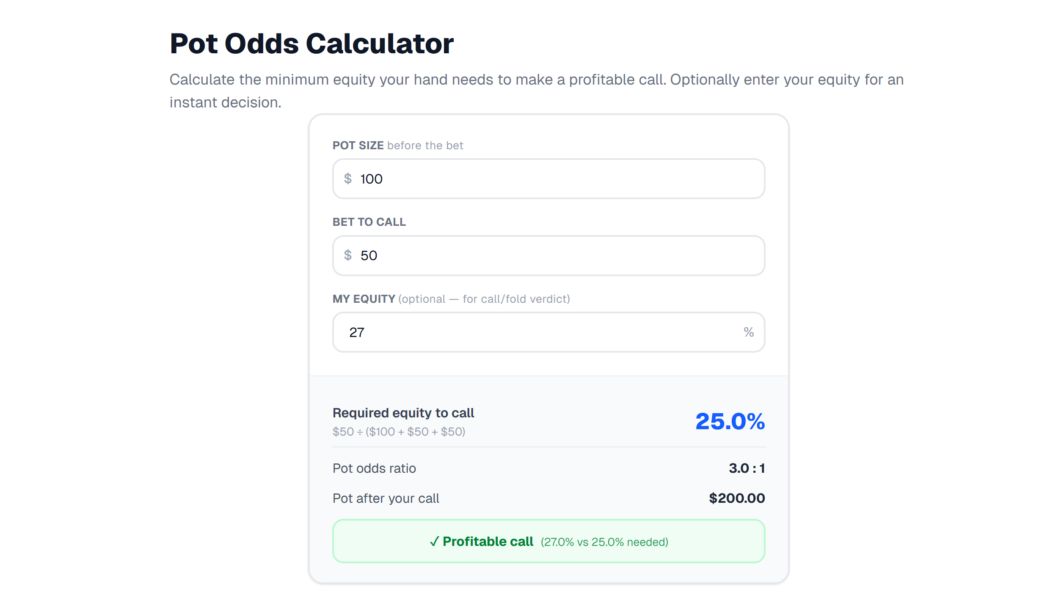Image resolution: width=1058 pixels, height=592 pixels.
Task: Click the Pot odds ratio label
Action: pos(374,469)
